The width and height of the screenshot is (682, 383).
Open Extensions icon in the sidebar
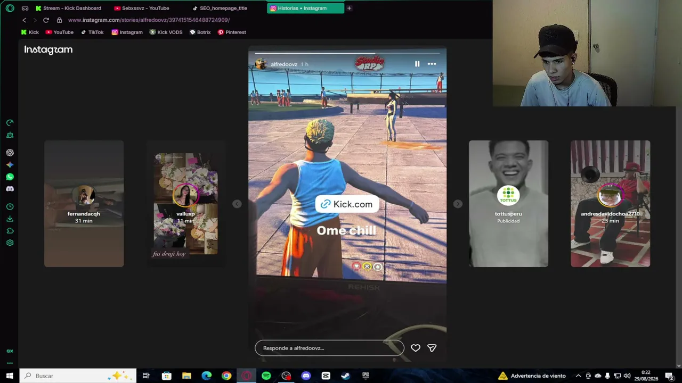tap(10, 231)
